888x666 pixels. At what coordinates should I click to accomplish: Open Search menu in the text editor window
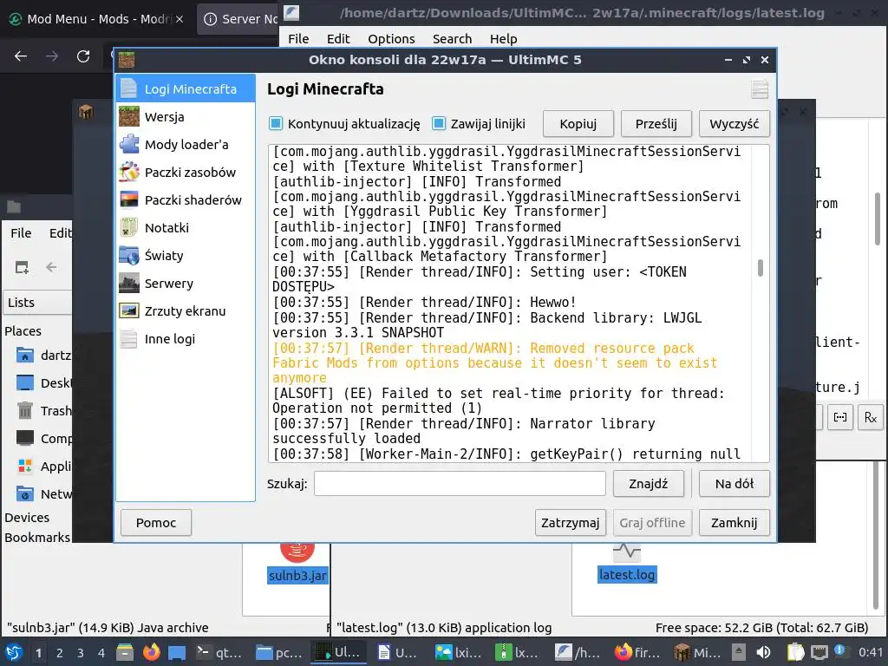[452, 38]
